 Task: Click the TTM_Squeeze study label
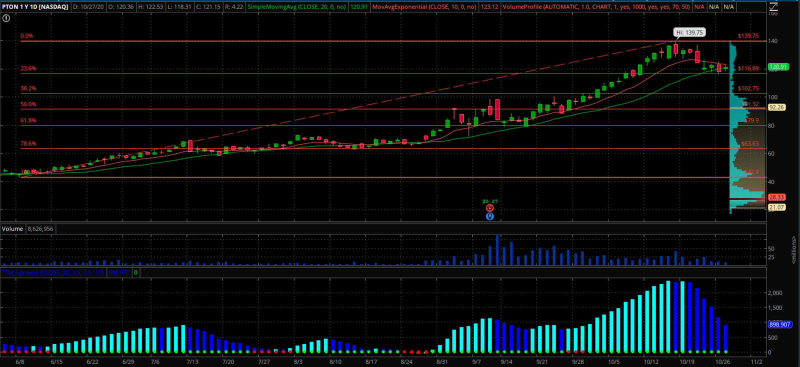[x=53, y=272]
